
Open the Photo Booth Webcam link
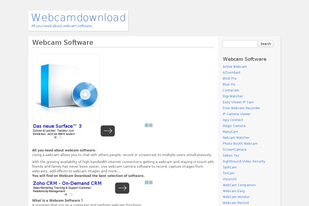point(240,144)
